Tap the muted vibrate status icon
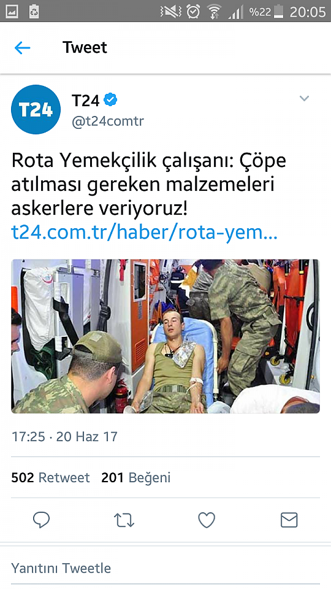This screenshot has height=589, width=331. (170, 11)
